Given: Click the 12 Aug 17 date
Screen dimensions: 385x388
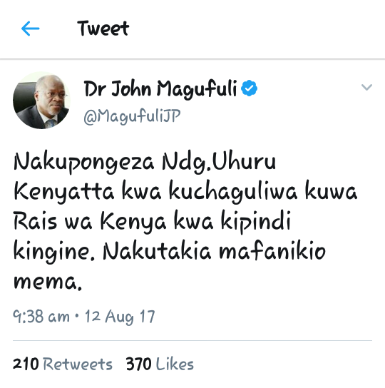Looking at the screenshot, I should coord(120,317).
